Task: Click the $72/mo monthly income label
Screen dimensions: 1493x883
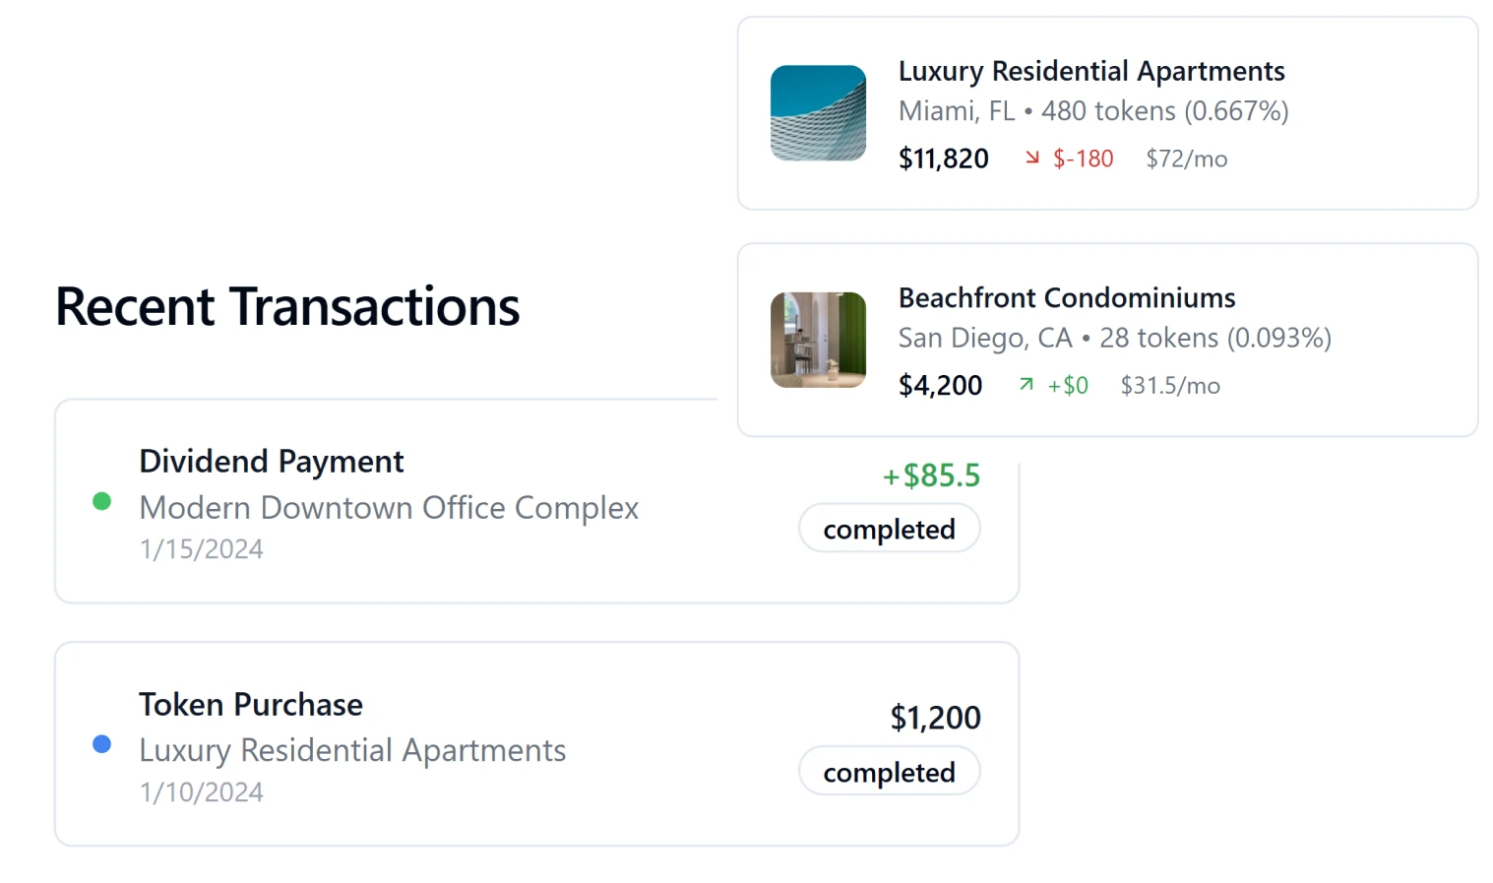Action: tap(1186, 159)
